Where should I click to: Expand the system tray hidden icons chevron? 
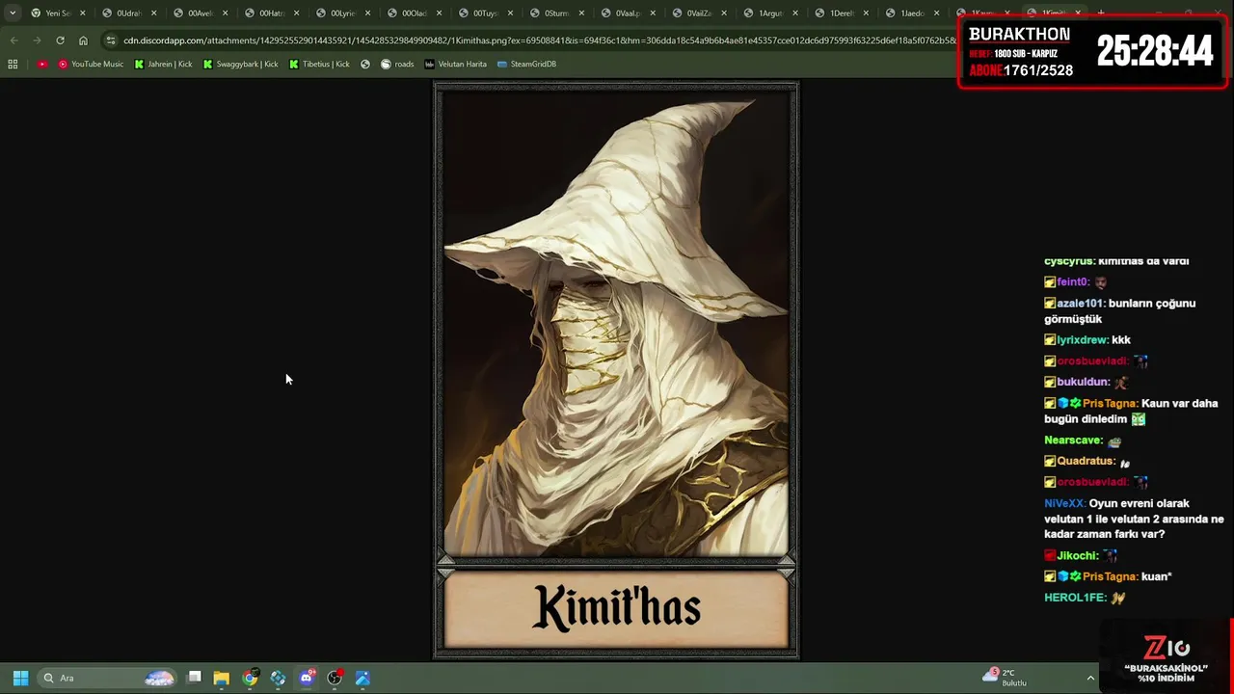click(1090, 678)
